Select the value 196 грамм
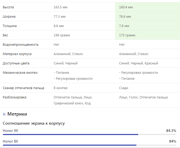Screen dimensions: 180x148 pyautogui.click(x=62, y=35)
